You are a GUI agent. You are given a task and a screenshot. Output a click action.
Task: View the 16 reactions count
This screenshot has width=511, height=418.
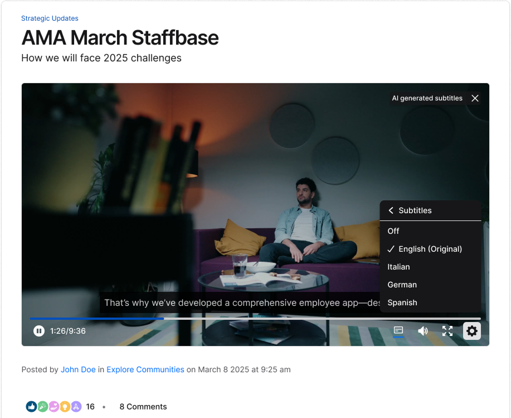[90, 407]
